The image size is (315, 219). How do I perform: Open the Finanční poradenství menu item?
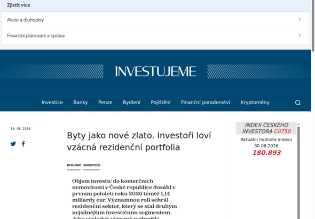[206, 103]
